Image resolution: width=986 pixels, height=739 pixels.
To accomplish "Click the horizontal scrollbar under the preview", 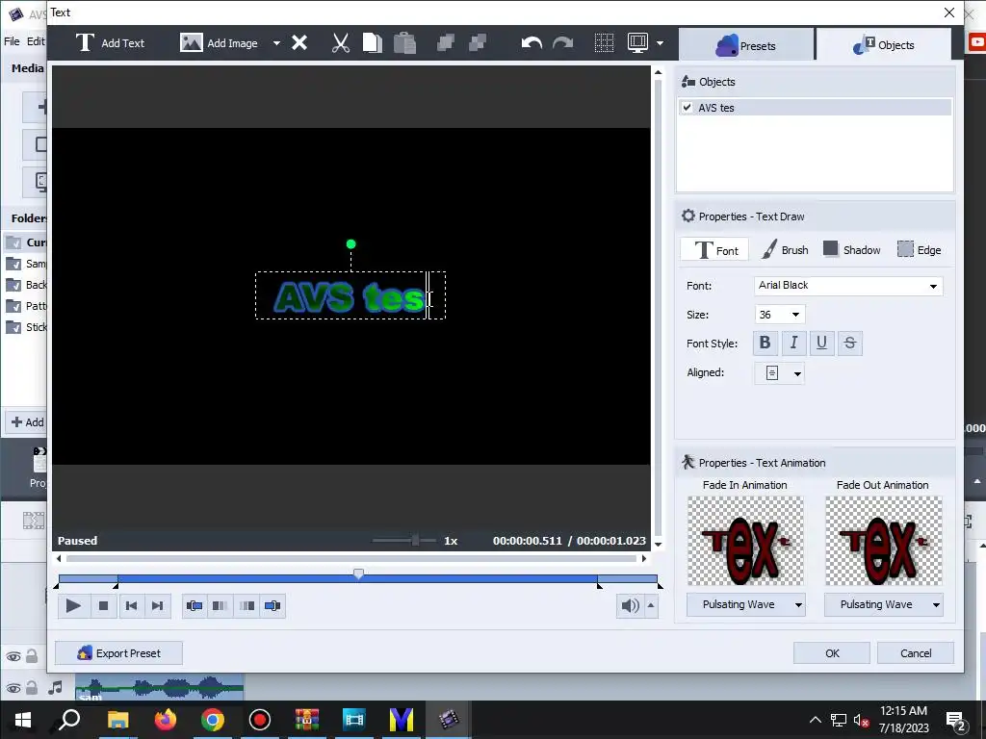I will (x=350, y=558).
